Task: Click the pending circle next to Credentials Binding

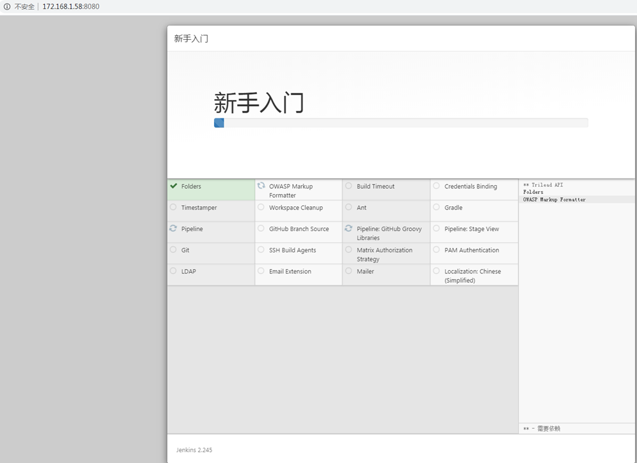Action: pos(436,186)
